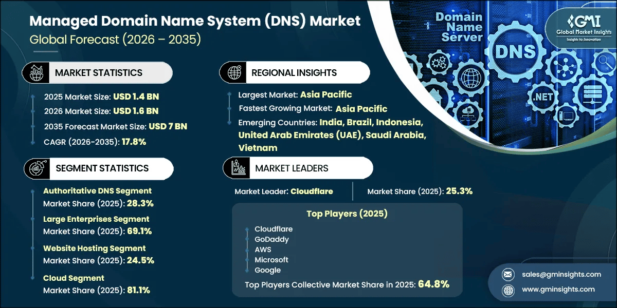Click Largest Market: Asia Pacific
Viewport: 617px width, 308px height.
pos(295,95)
